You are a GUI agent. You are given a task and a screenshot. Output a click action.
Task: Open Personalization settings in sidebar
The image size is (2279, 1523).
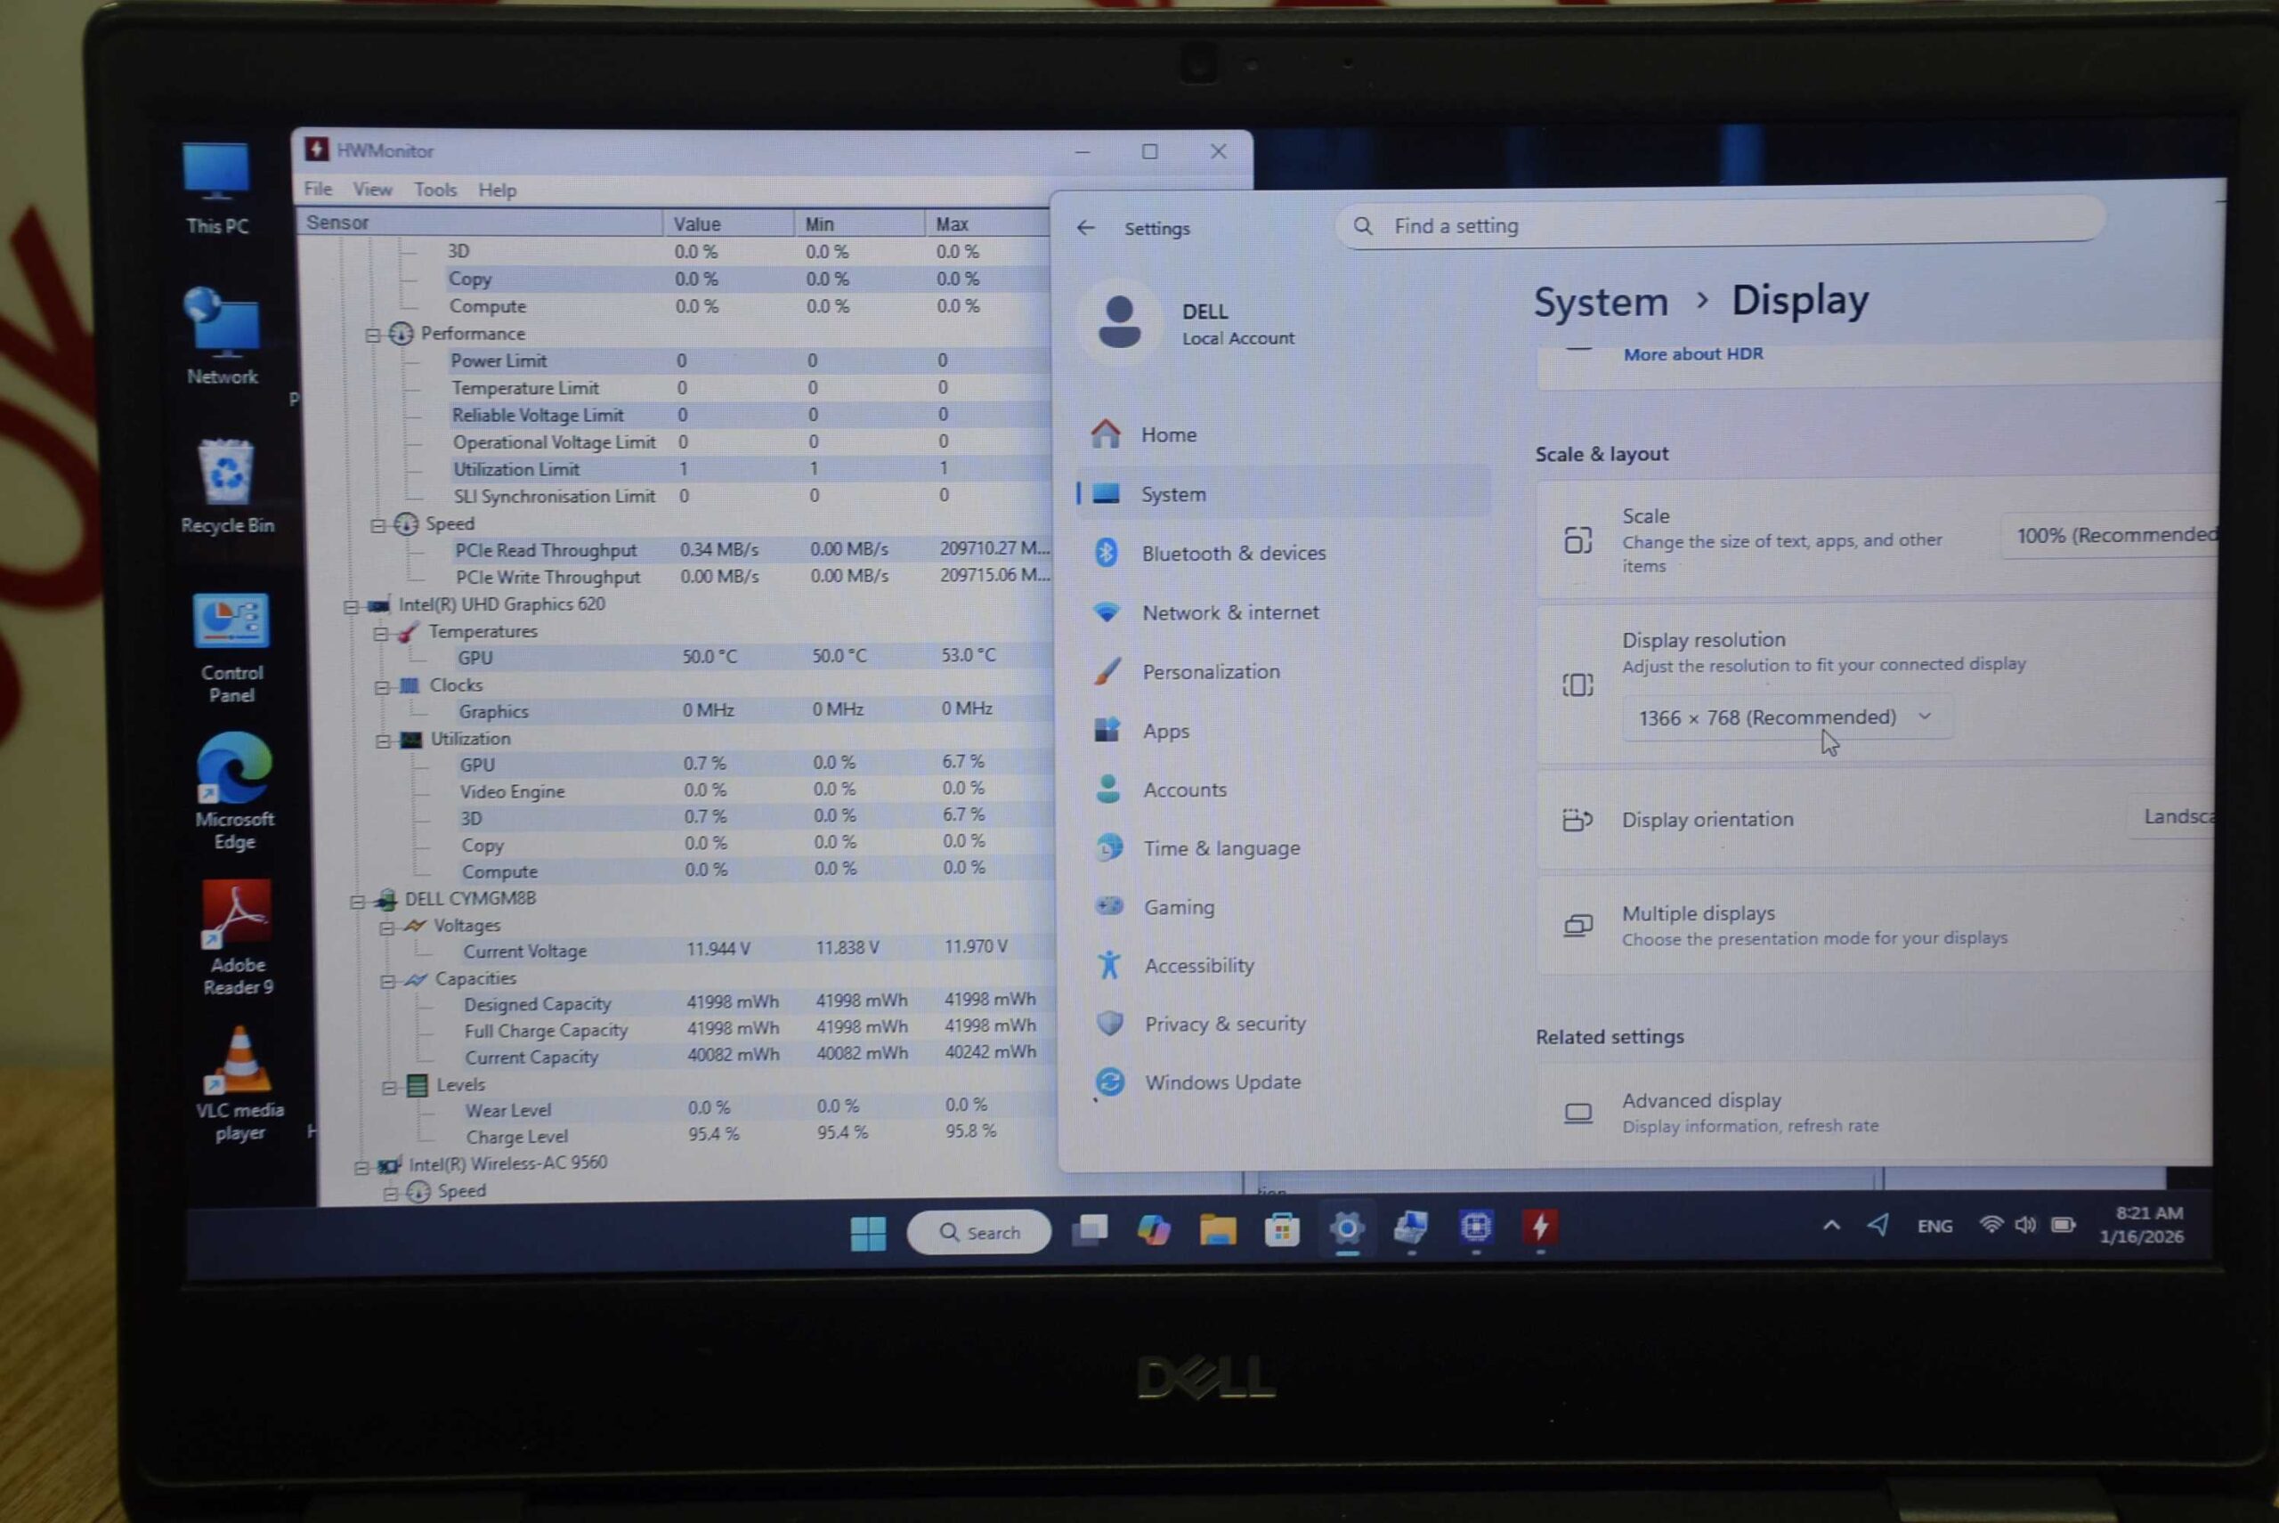point(1211,672)
